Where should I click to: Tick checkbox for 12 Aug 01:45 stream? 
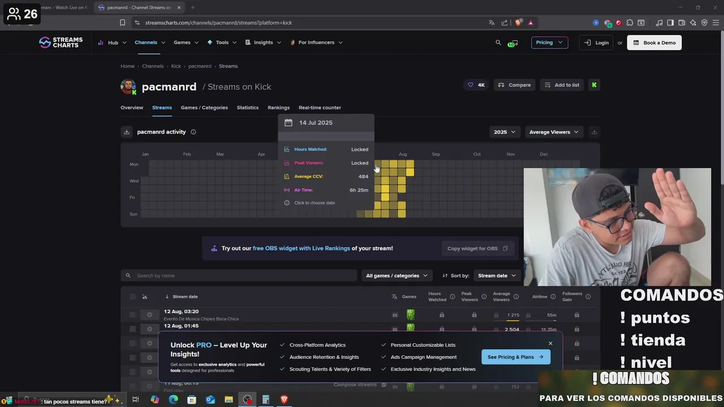133,329
